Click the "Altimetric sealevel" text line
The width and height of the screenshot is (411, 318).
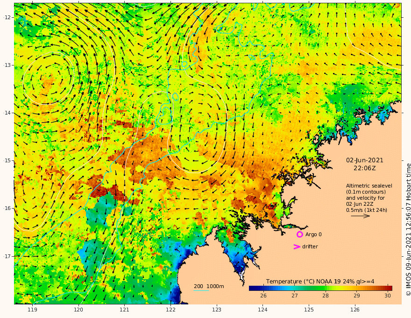pos(369,186)
